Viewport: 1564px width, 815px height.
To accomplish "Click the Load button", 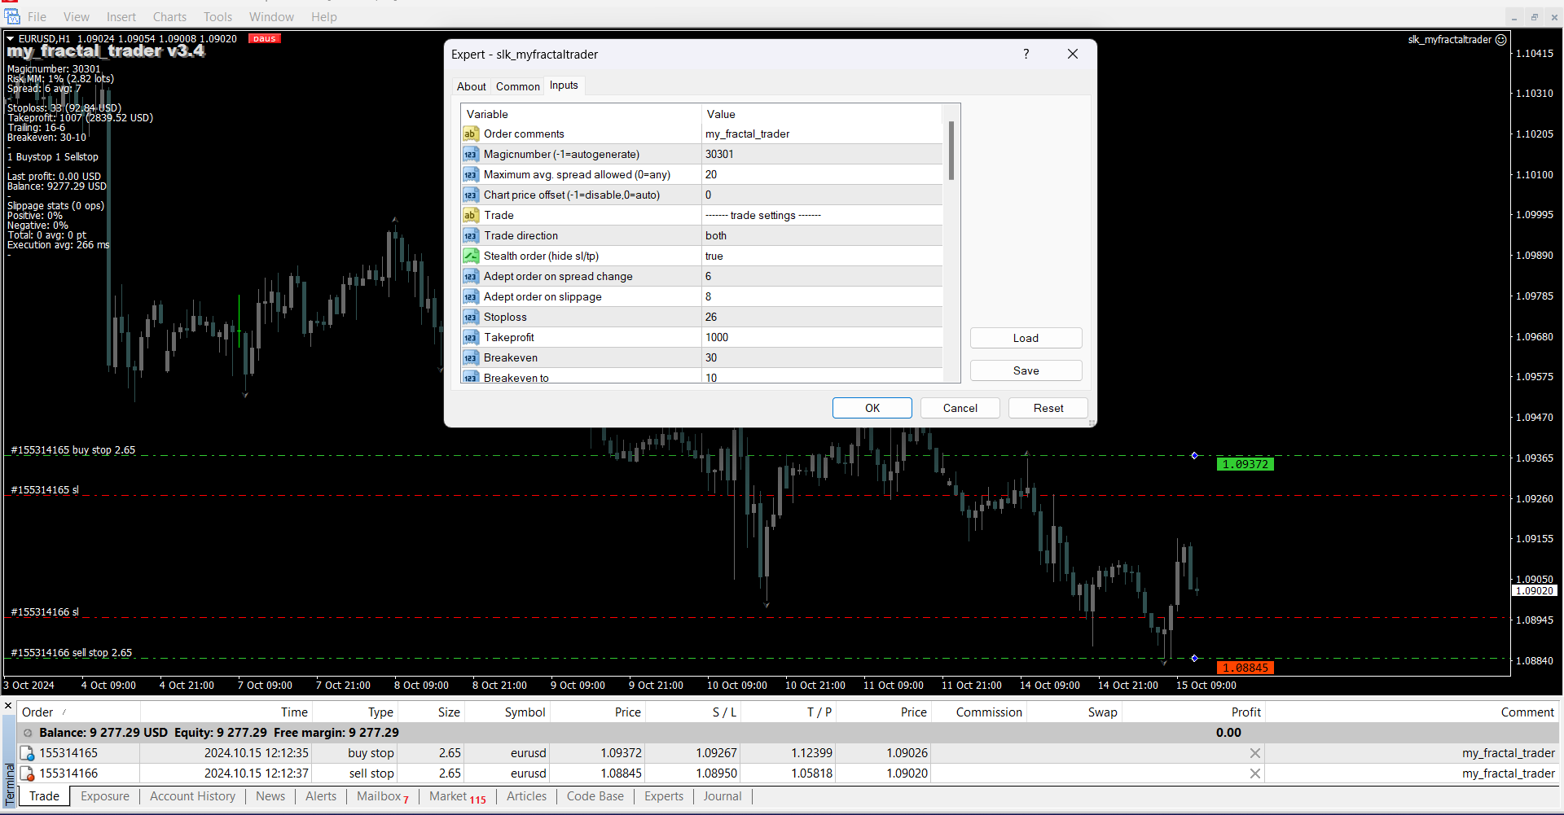I will (x=1026, y=338).
